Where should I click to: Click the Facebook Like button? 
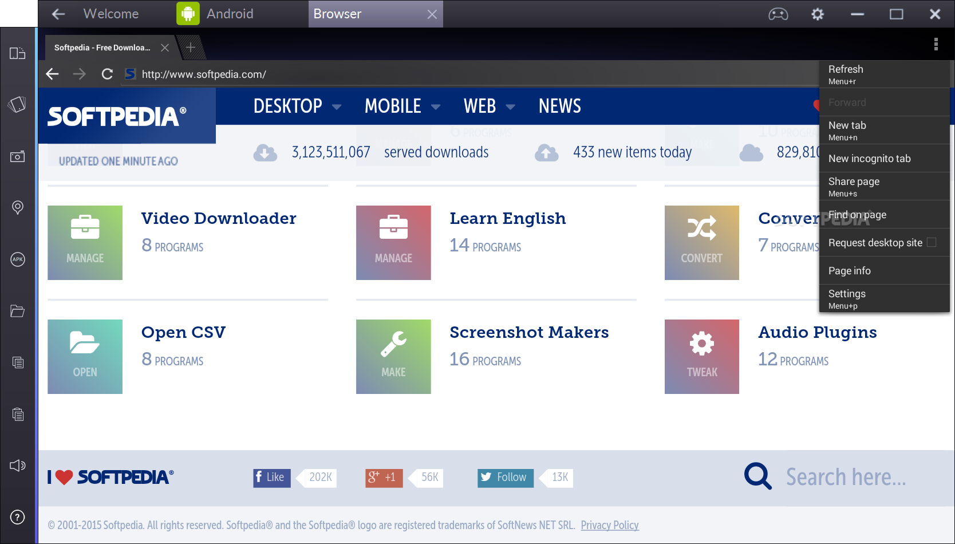pyautogui.click(x=272, y=478)
